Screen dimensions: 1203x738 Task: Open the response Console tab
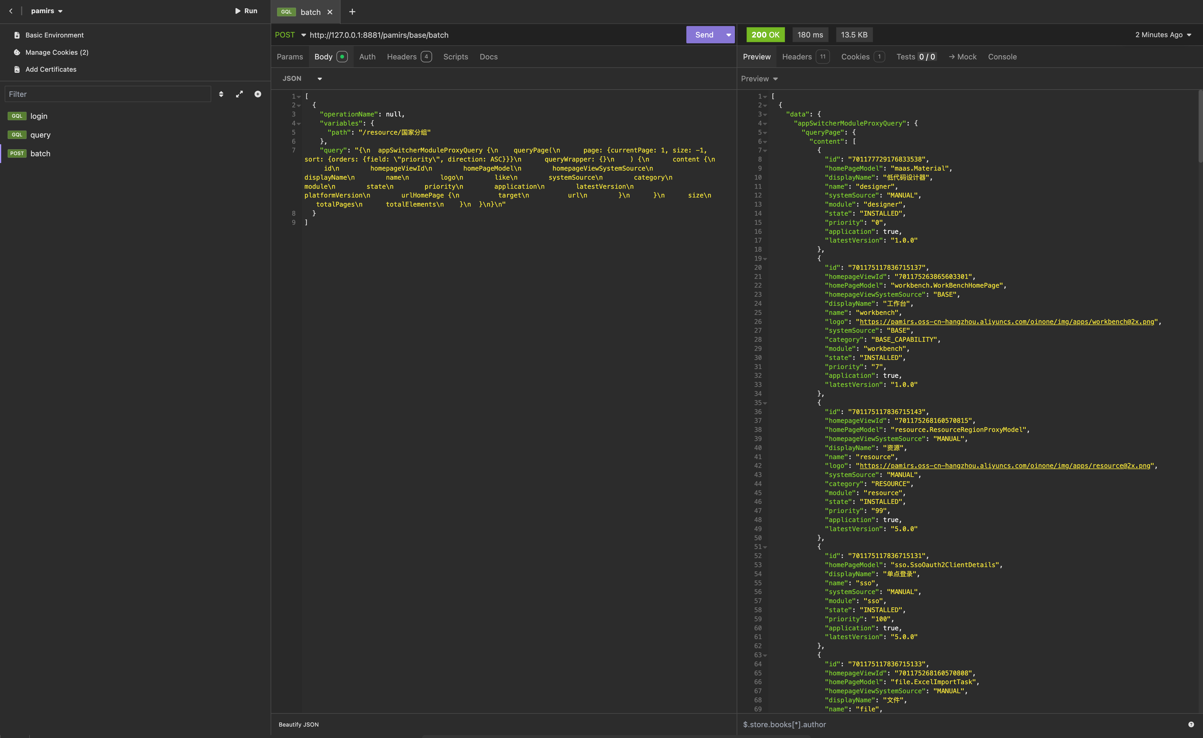coord(1002,57)
